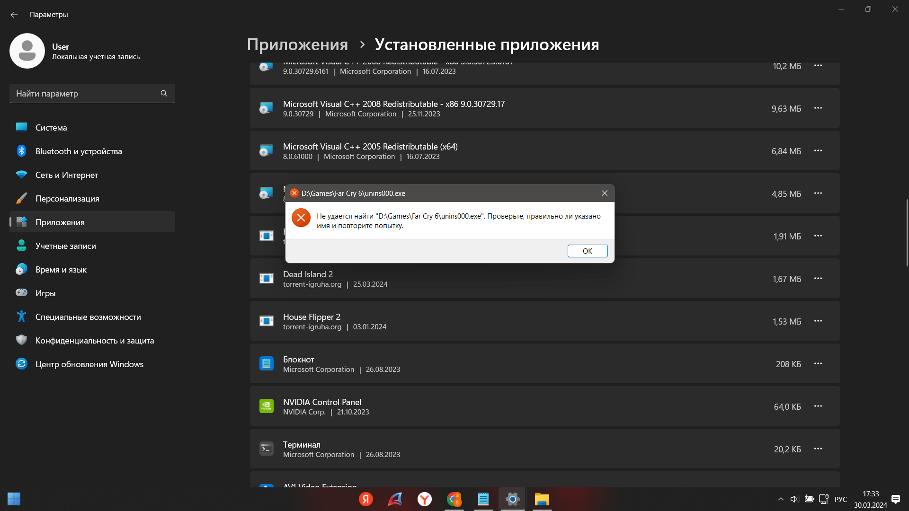The height and width of the screenshot is (511, 909).
Task: Navigate back using arrow button
Action: coord(15,14)
